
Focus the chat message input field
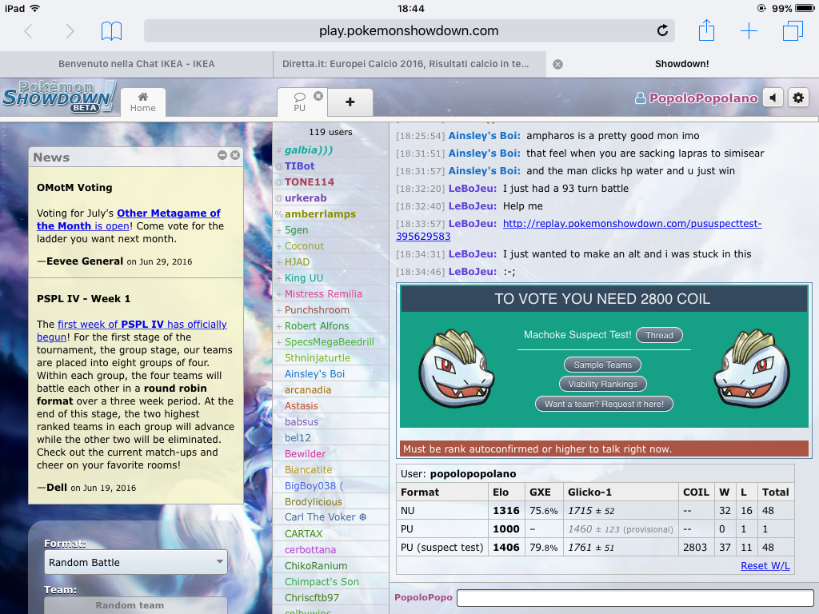[x=634, y=598]
